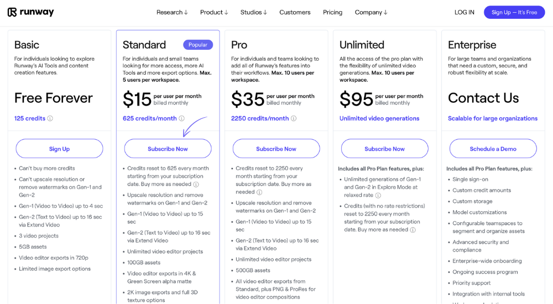The width and height of the screenshot is (553, 304).
Task: Click Sign Up — It's Free button
Action: [x=514, y=12]
